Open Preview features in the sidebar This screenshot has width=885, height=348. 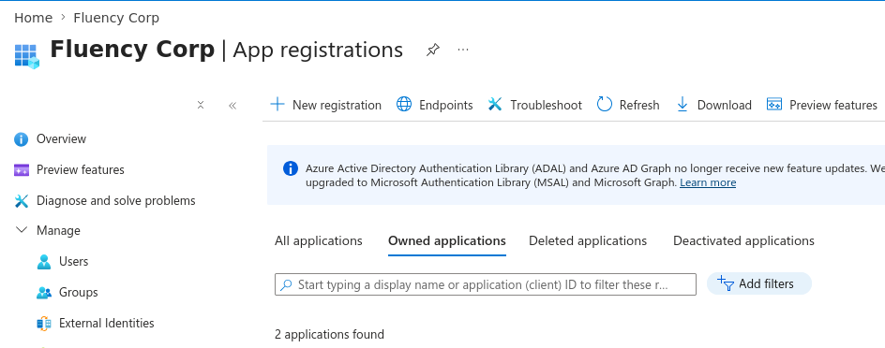(80, 169)
